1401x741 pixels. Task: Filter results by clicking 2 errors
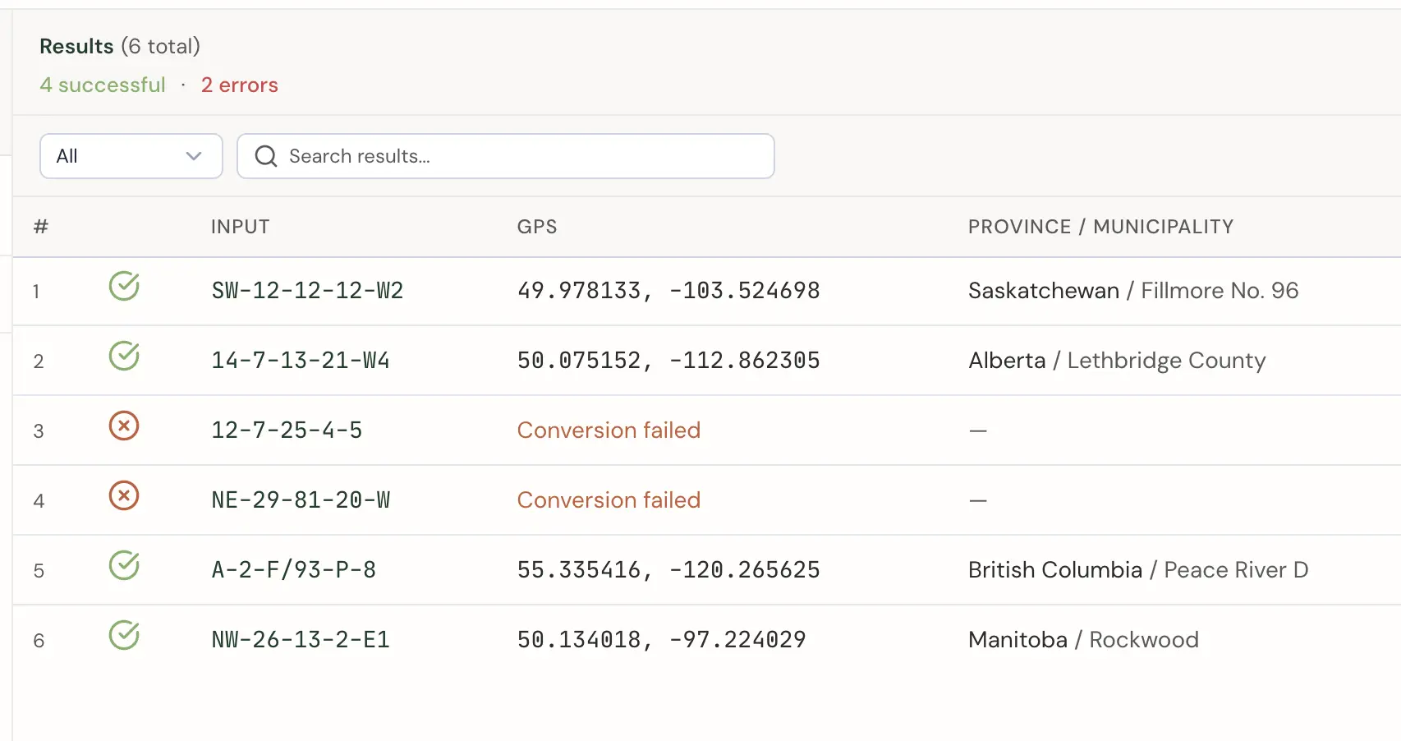(x=239, y=85)
